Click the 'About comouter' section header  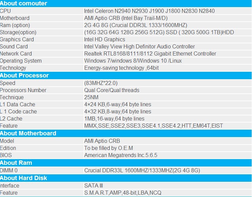tap(24, 3)
